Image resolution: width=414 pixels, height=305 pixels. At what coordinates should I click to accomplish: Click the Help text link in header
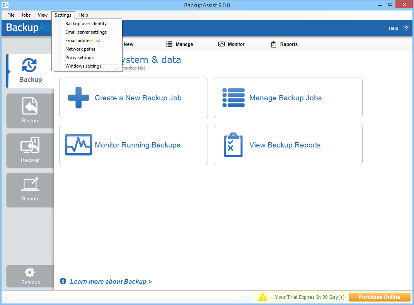[x=394, y=28]
